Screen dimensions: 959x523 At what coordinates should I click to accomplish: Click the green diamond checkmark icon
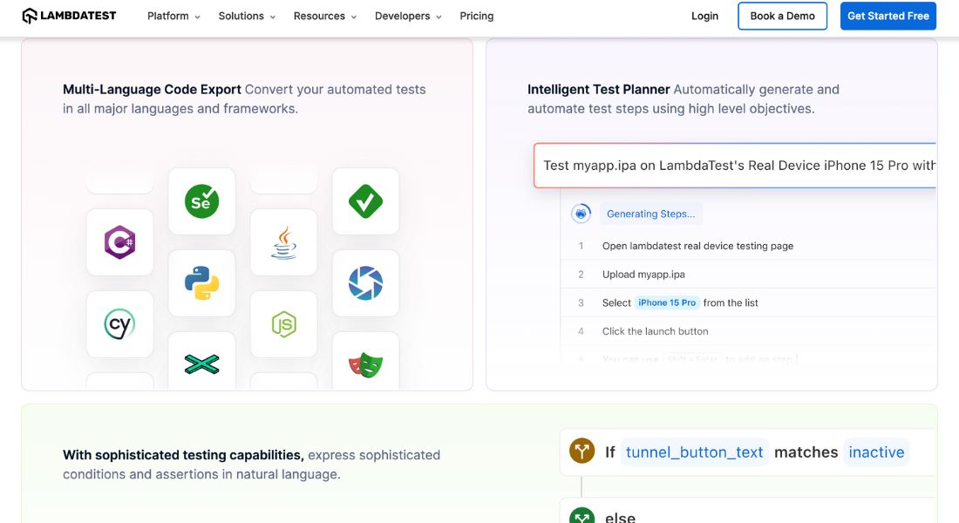366,201
